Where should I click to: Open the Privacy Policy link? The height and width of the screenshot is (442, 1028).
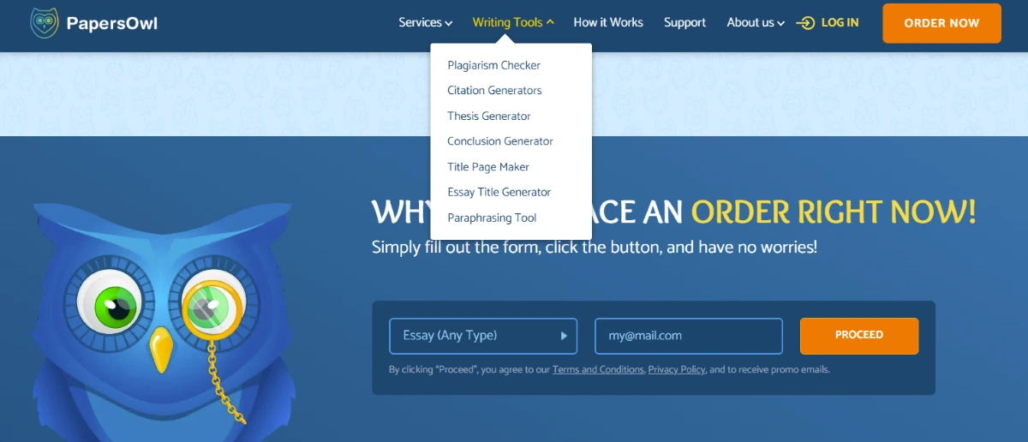tap(676, 370)
